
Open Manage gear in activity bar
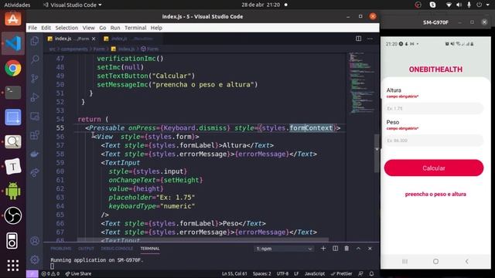pos(35,259)
